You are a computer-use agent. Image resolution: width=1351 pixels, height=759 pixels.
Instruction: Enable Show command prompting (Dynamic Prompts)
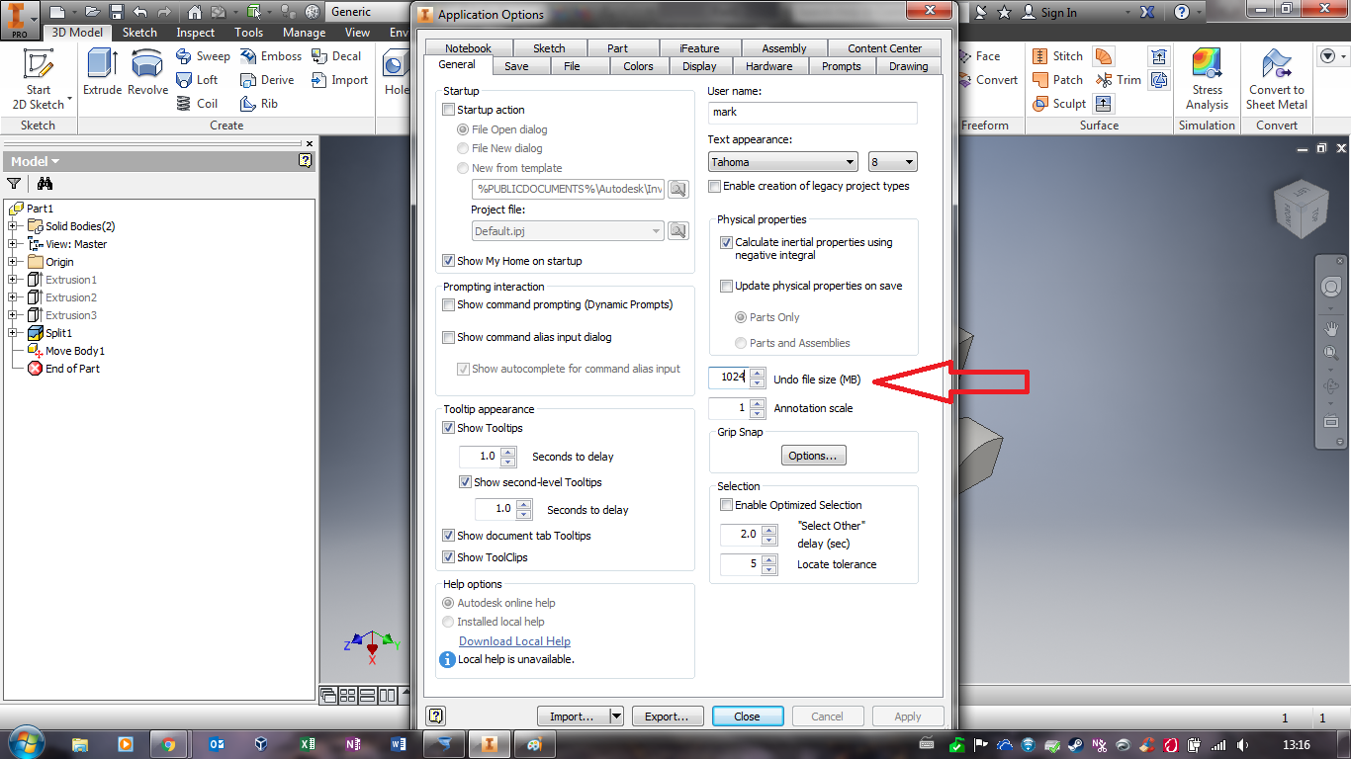coord(449,305)
